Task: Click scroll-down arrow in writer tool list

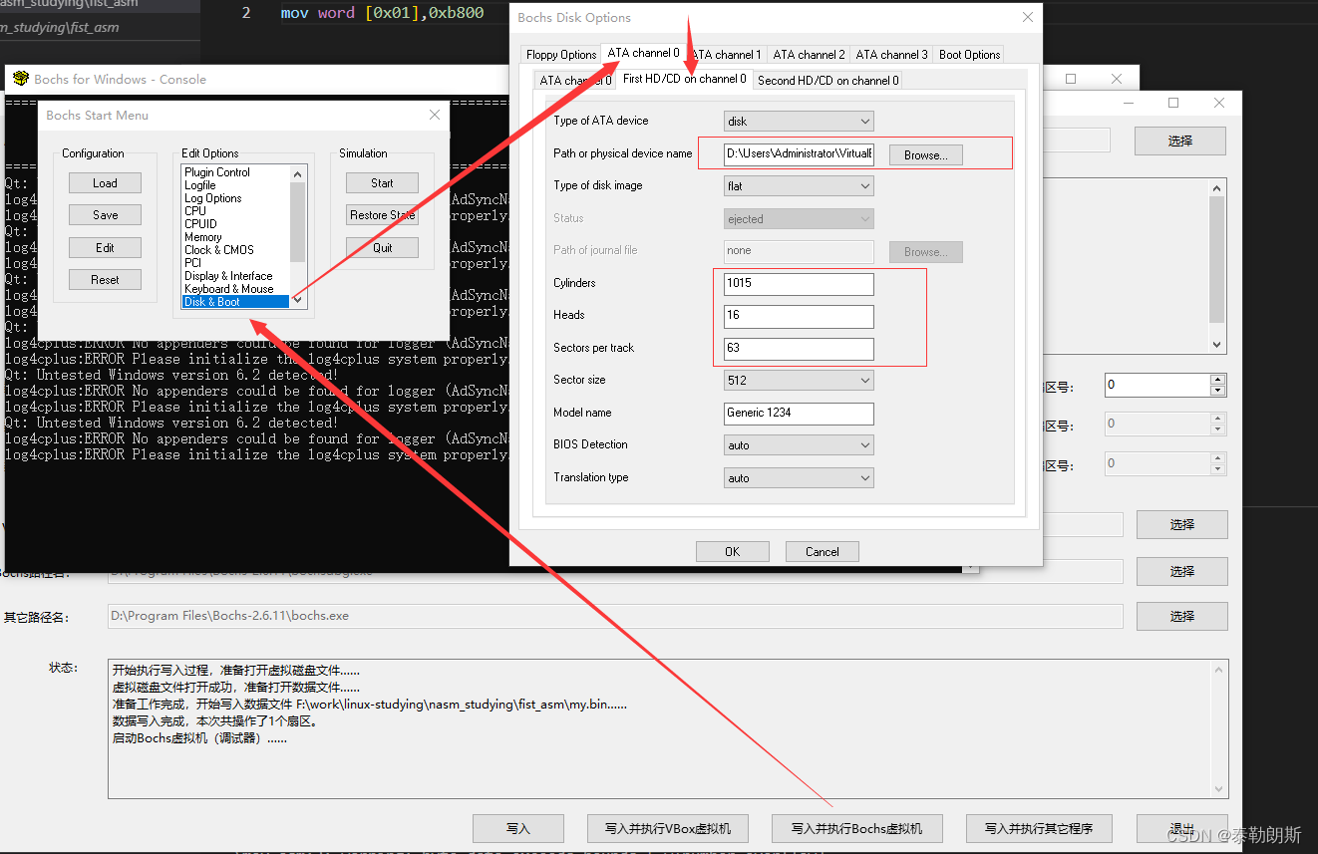Action: (1216, 344)
